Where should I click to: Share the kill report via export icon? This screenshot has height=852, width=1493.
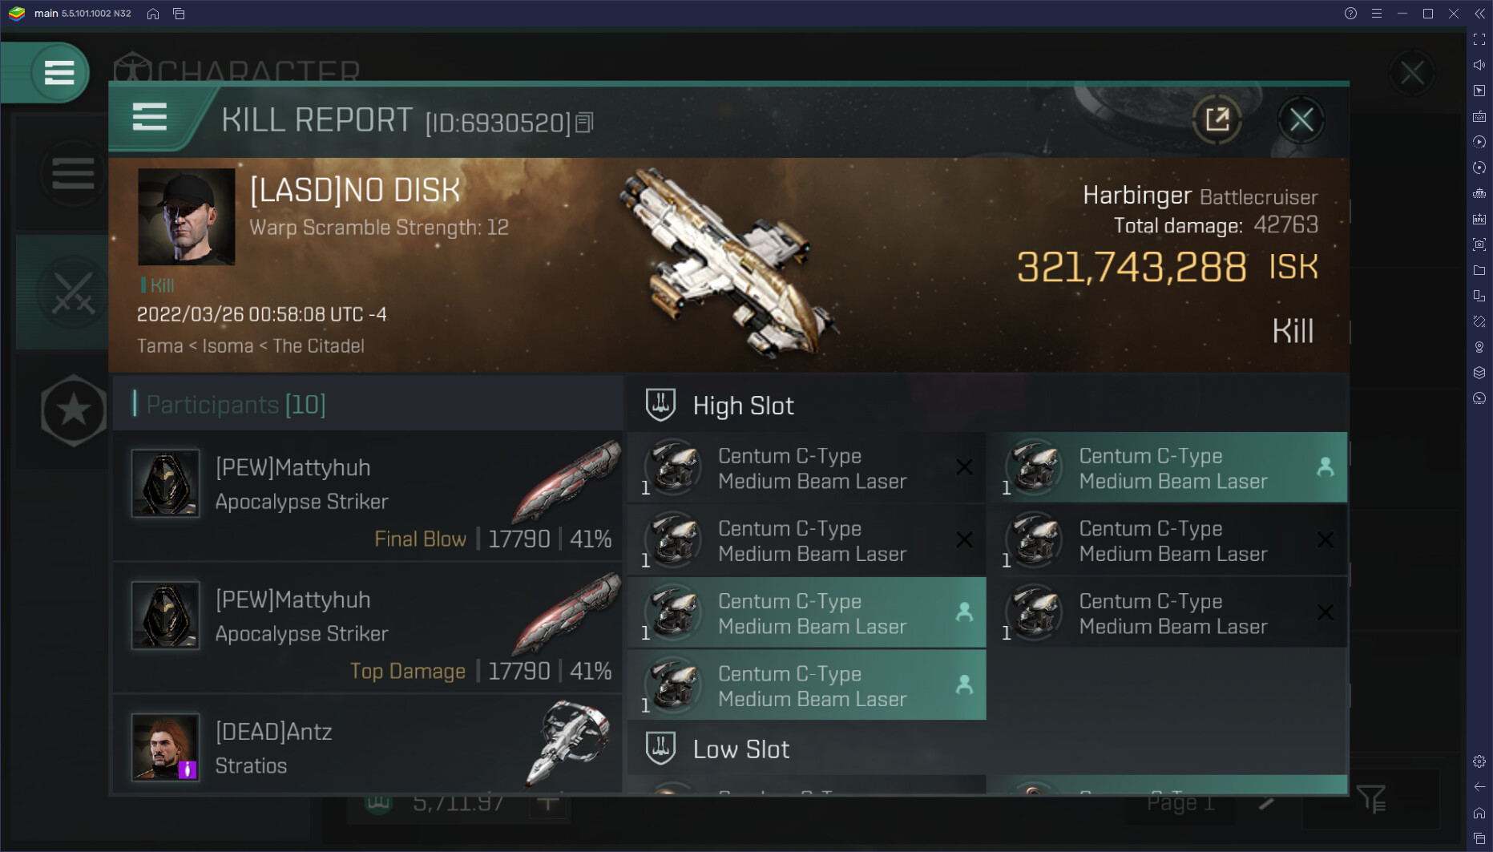point(1217,119)
